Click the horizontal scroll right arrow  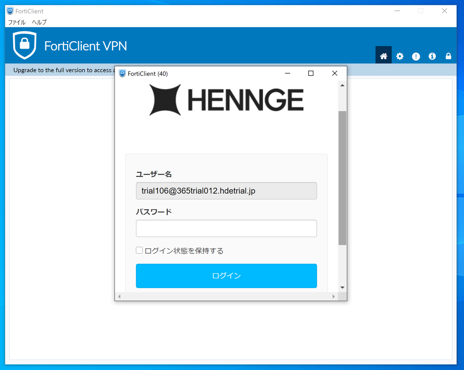pos(333,296)
